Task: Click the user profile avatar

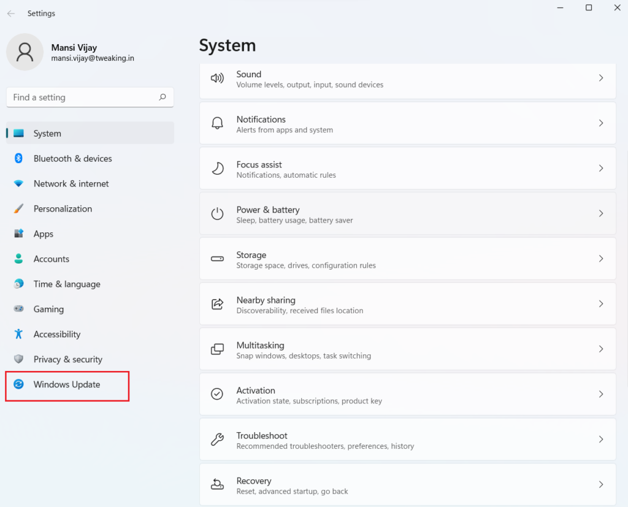Action: [25, 52]
